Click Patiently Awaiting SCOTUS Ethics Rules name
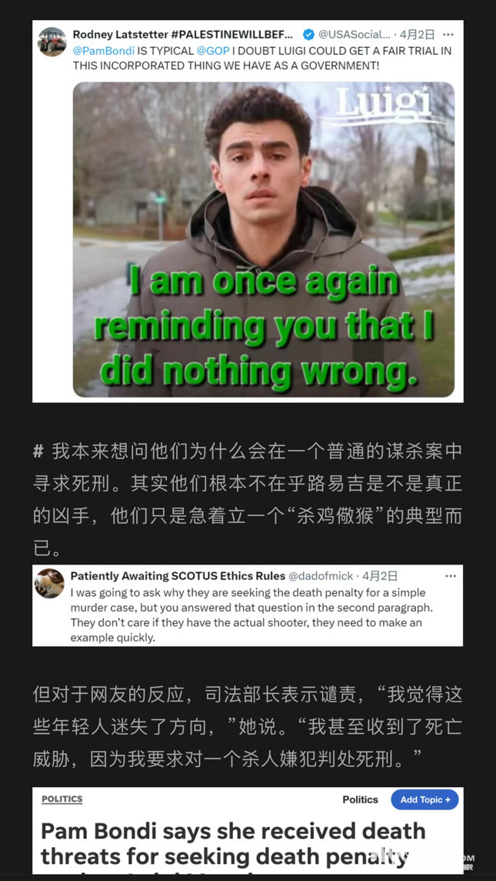Image resolution: width=496 pixels, height=881 pixels. point(178,576)
